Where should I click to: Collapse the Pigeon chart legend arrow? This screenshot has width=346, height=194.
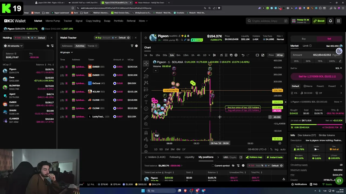(155, 71)
